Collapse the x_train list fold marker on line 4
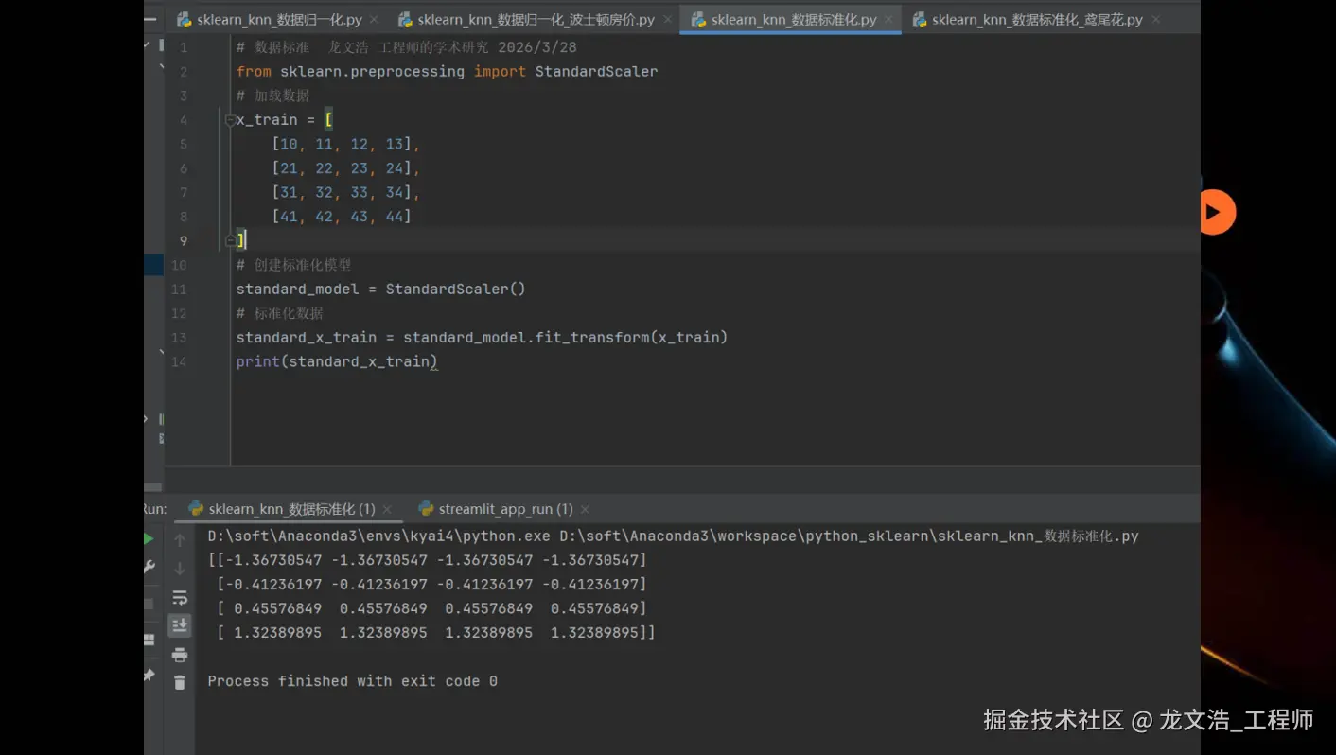Viewport: 1336px width, 755px height. click(230, 120)
